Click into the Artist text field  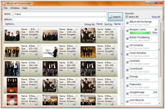point(60,14)
